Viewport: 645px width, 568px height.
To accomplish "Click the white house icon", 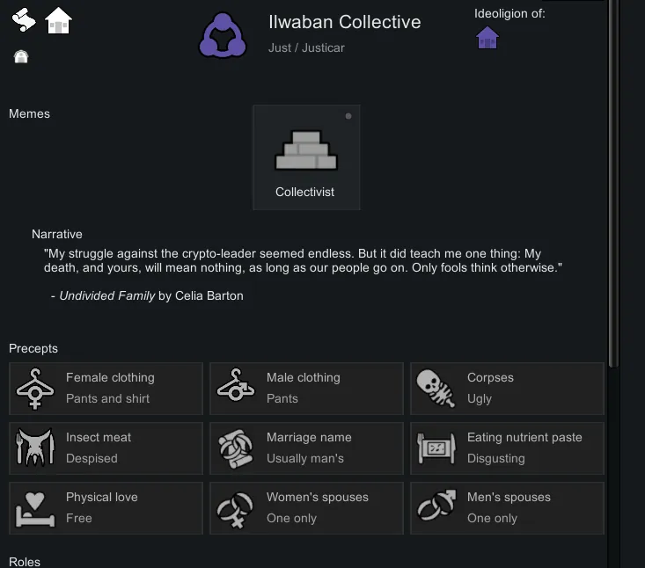I will tap(58, 19).
